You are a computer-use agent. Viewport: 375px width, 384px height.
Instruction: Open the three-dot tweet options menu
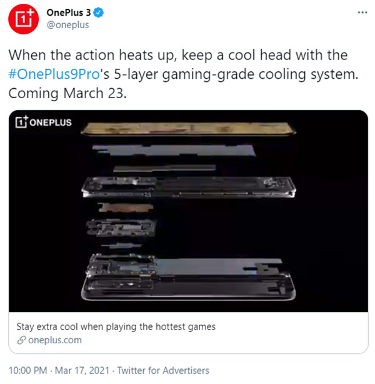click(x=362, y=13)
